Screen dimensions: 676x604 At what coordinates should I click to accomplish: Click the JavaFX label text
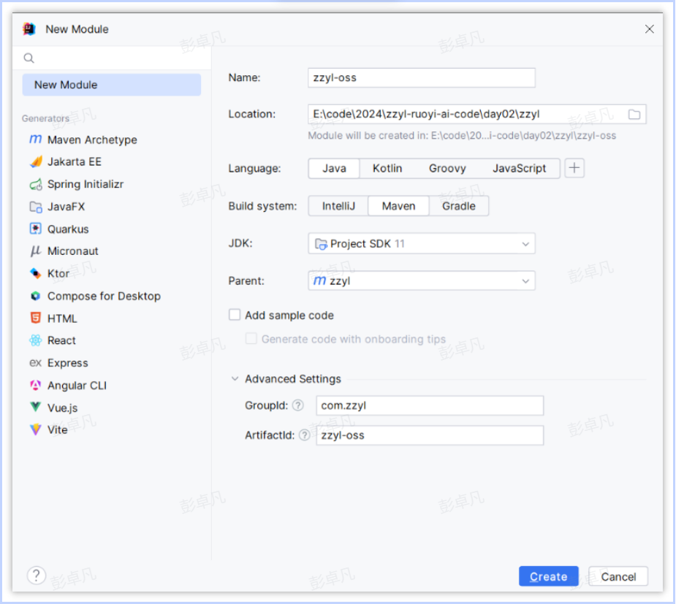coord(66,207)
